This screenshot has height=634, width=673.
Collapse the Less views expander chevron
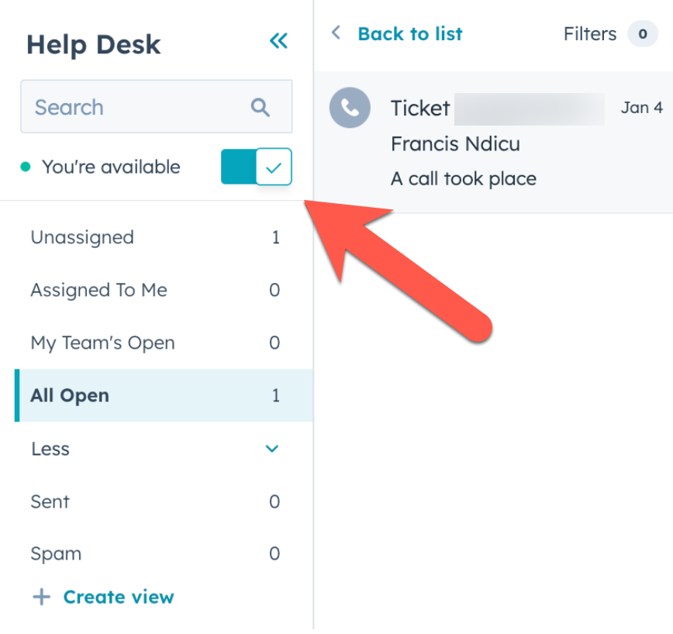[x=272, y=449]
